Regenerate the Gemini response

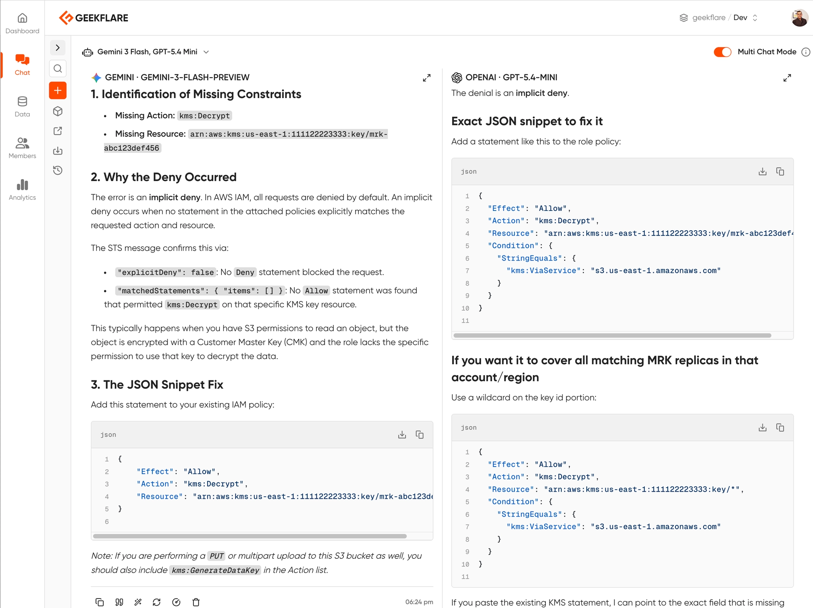coord(156,602)
